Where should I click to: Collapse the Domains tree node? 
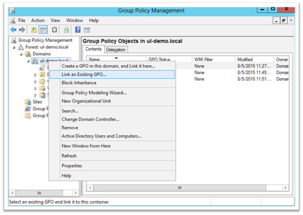coord(21,54)
